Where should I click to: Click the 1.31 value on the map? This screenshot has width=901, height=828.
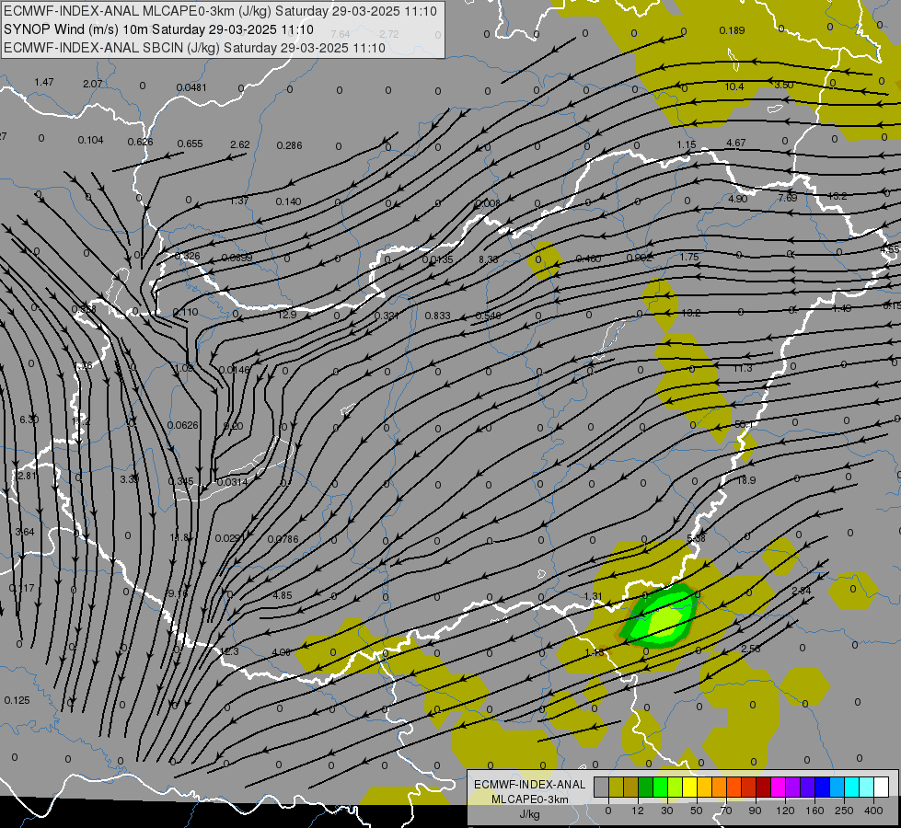click(x=593, y=596)
